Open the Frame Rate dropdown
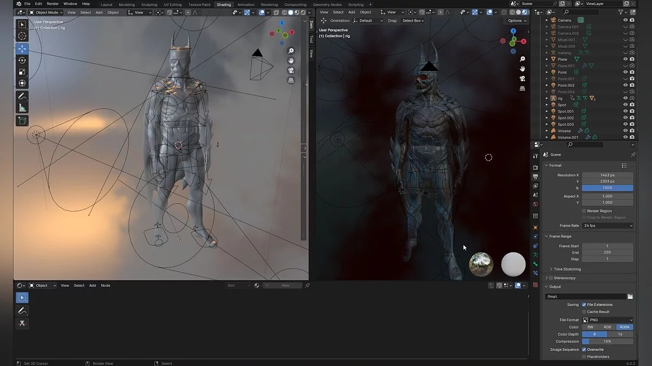652x366 pixels. click(x=607, y=226)
